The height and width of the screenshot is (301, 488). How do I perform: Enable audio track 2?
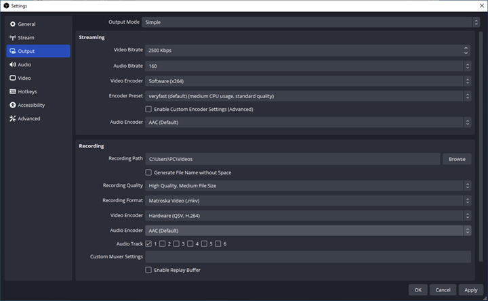coord(163,244)
